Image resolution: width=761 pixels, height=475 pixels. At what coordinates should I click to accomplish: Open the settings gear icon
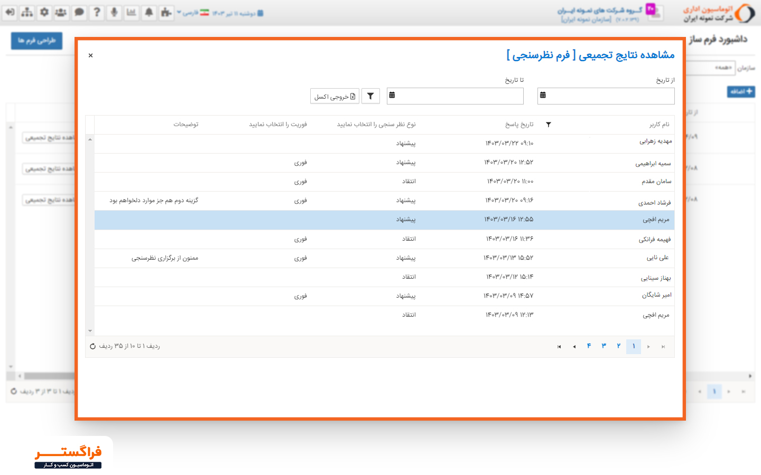[44, 13]
